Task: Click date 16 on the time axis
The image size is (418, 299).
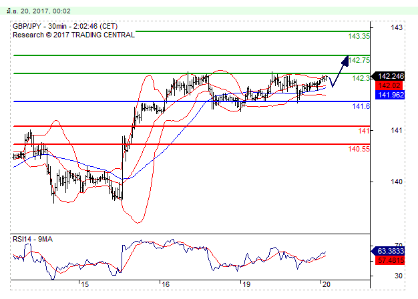Action: (166, 284)
